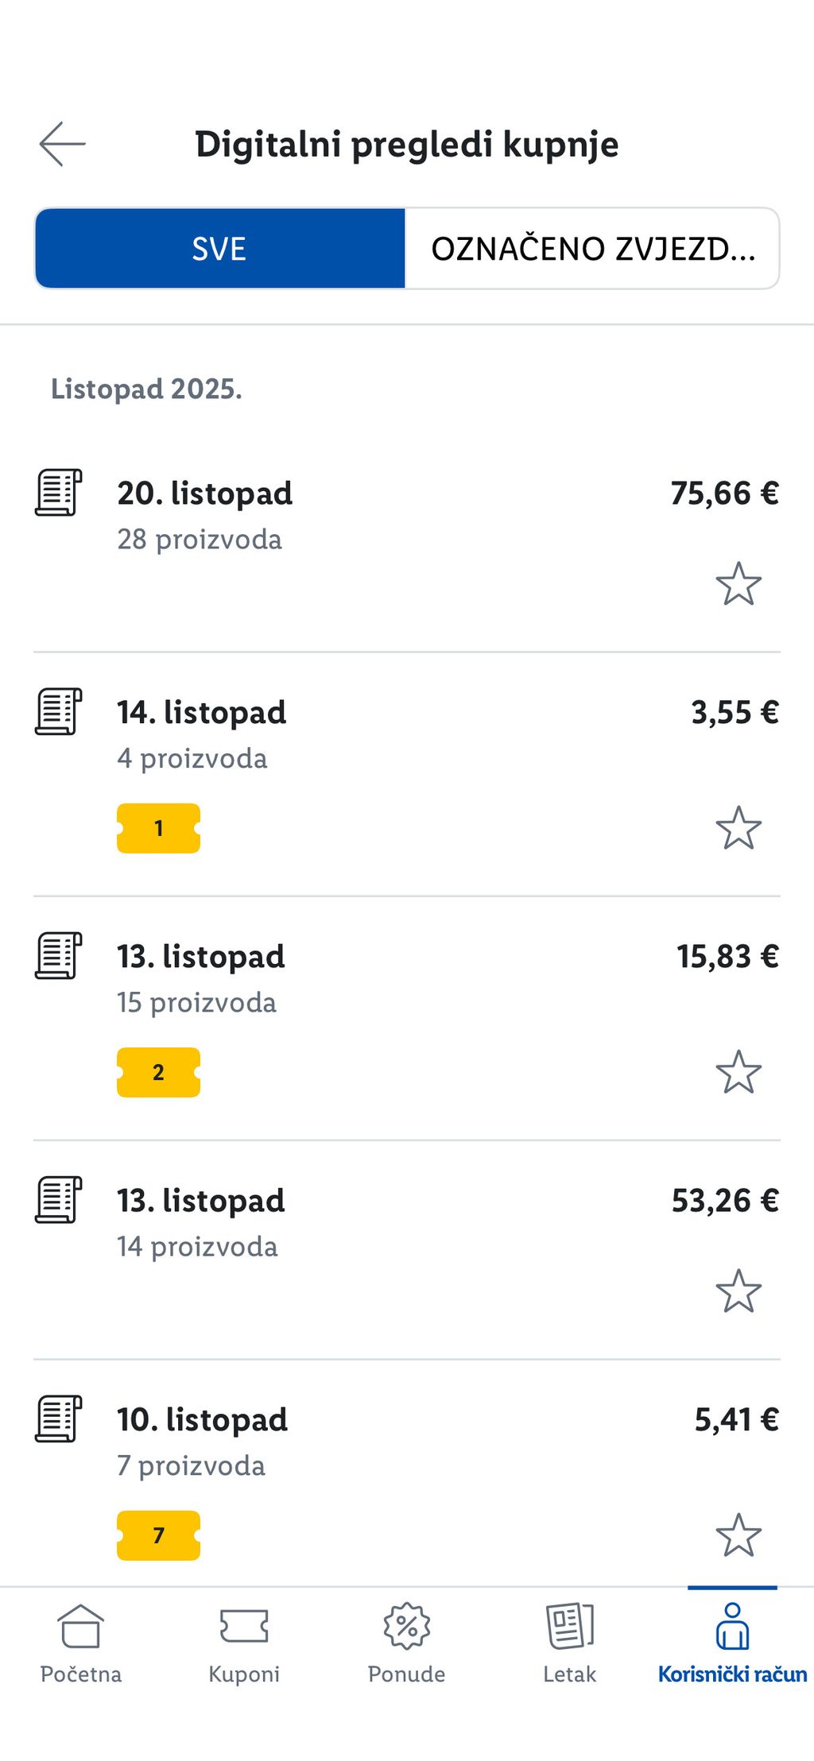Viewport: 814px width, 1761px height.
Task: Mark the 5,41 € receipt with star
Action: click(738, 1535)
